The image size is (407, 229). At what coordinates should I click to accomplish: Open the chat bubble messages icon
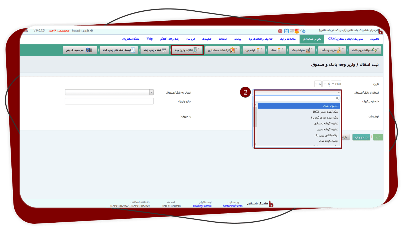(x=303, y=31)
